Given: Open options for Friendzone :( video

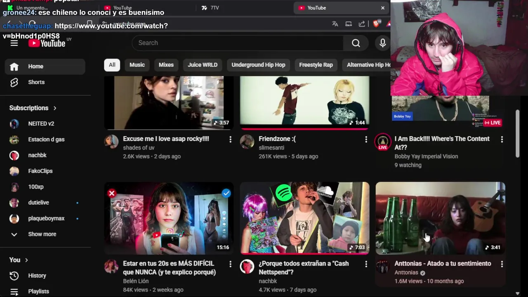Looking at the screenshot, I should tap(366, 140).
